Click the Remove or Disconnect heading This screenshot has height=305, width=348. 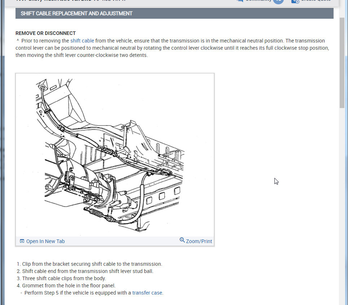coord(45,33)
